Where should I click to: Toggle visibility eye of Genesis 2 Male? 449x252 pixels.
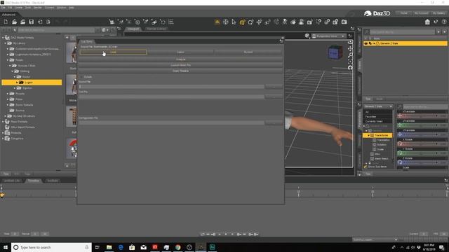366,43
